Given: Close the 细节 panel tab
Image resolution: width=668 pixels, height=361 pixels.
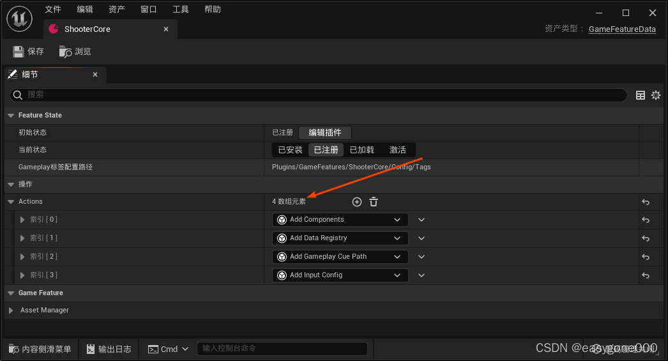Looking at the screenshot, I should [95, 75].
